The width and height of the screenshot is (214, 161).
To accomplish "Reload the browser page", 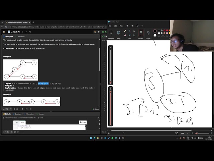I will [6, 27].
